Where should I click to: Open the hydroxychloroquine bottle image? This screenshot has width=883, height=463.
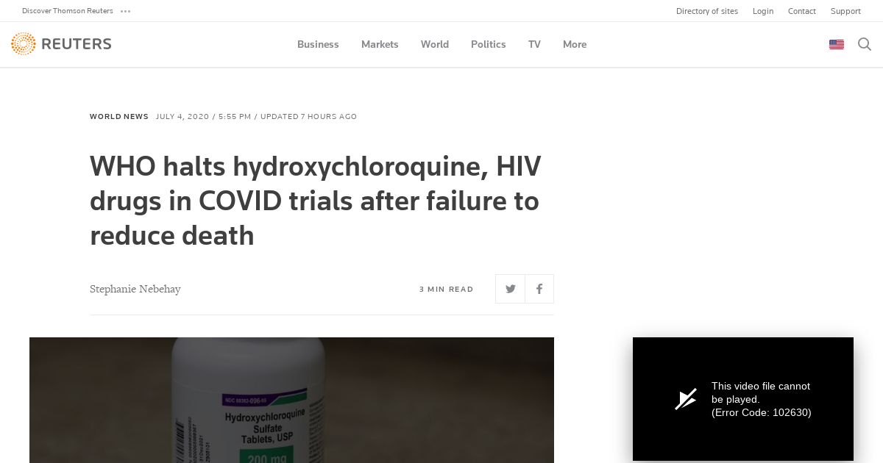[291, 401]
